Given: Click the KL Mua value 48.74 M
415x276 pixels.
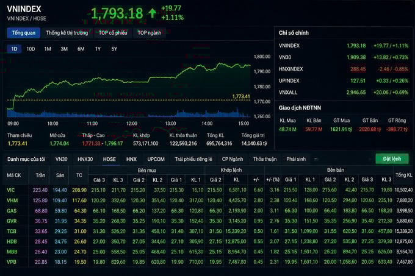Looking at the screenshot, I should [x=287, y=129].
